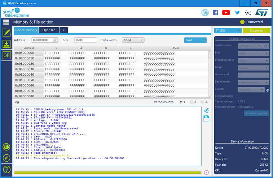
Task: Click the memory table vertical scrollbar
Action: (x=210, y=74)
